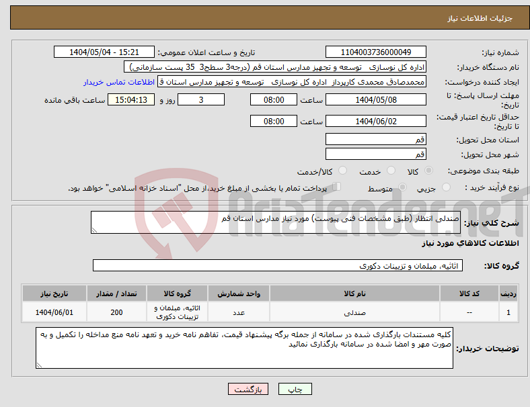Click the کد کالا column header

point(469,293)
